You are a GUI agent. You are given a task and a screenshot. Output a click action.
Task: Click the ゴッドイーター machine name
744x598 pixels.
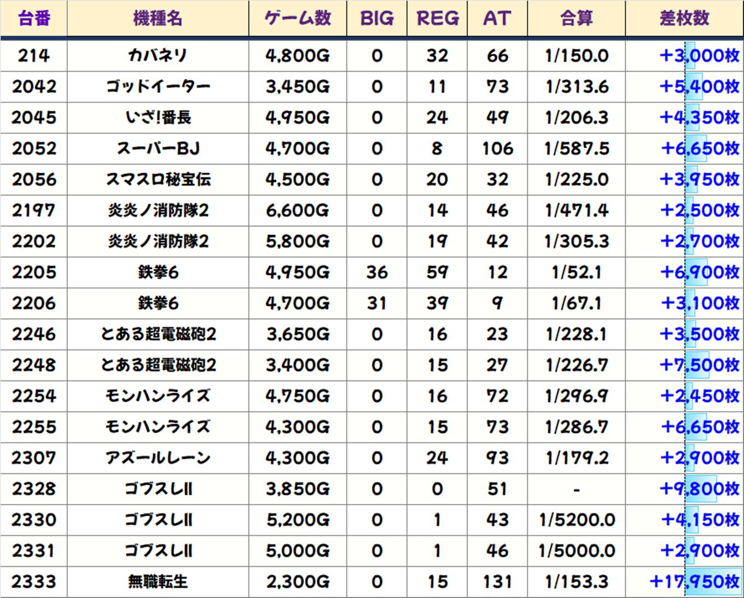(158, 86)
